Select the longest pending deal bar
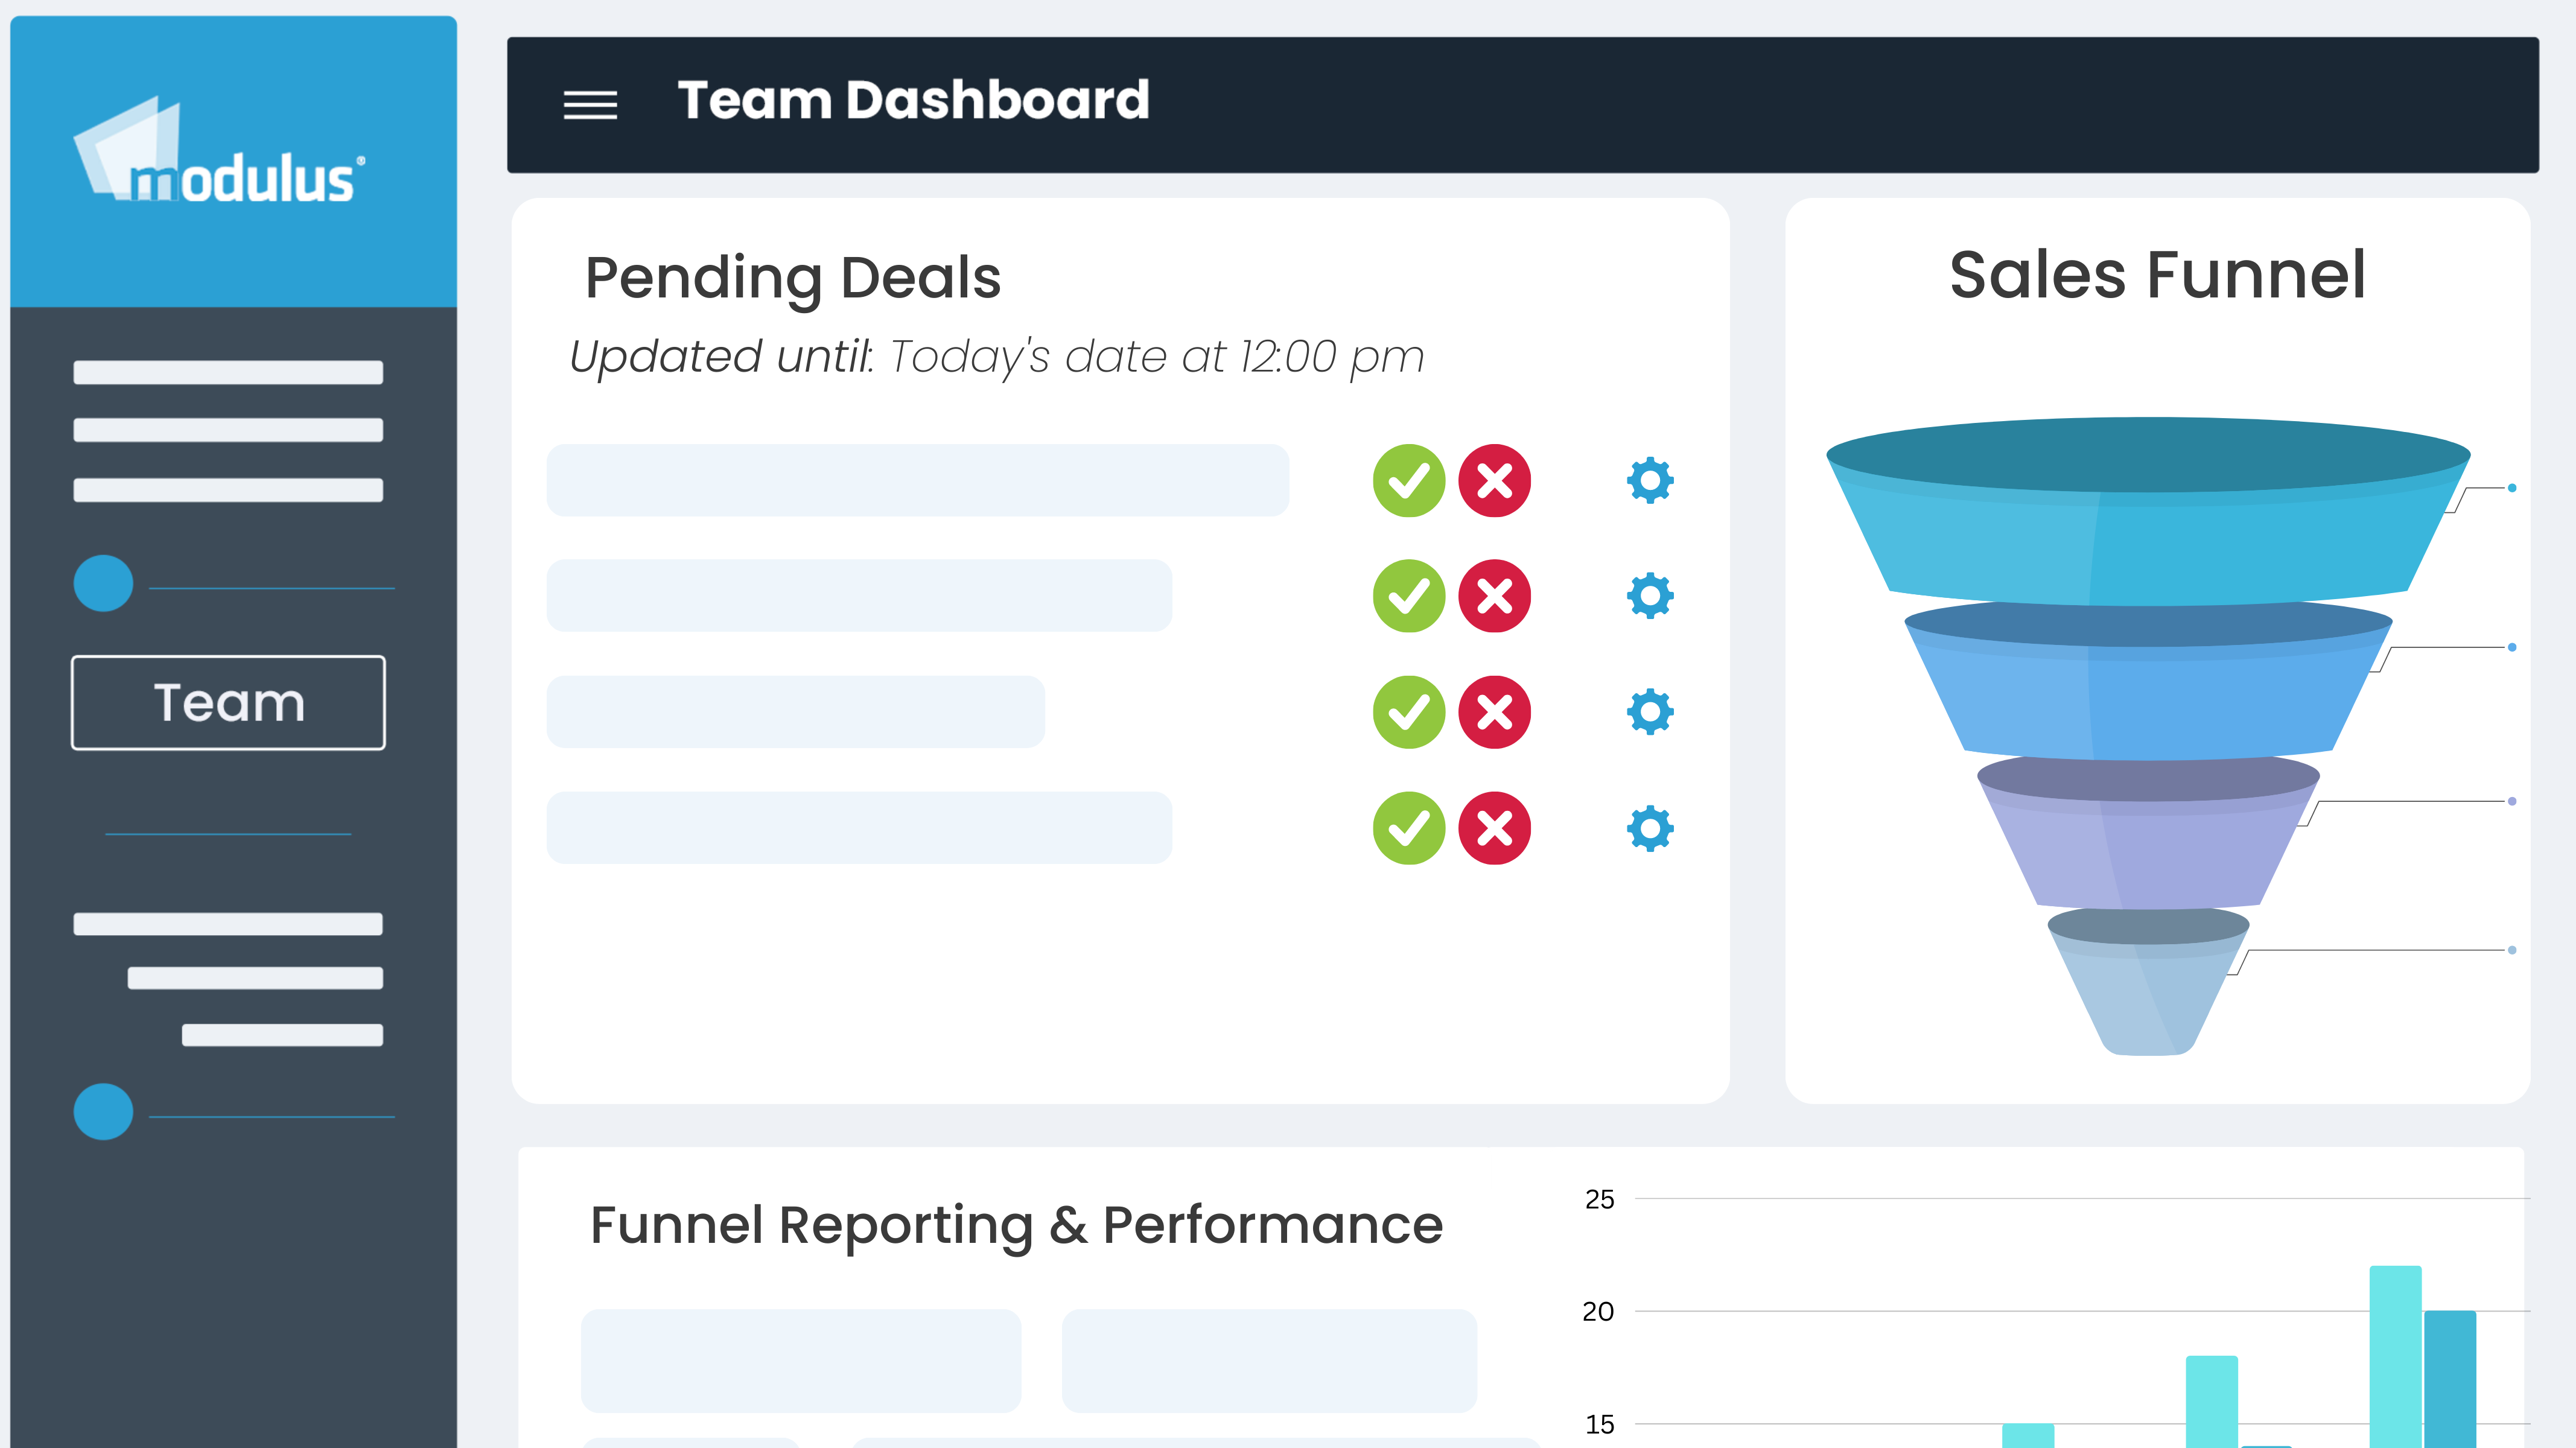Viewport: 2576px width, 1448px height. point(917,481)
